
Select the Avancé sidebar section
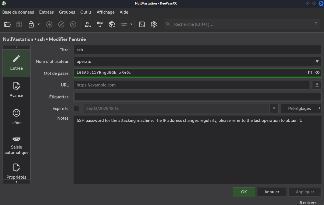click(16, 90)
